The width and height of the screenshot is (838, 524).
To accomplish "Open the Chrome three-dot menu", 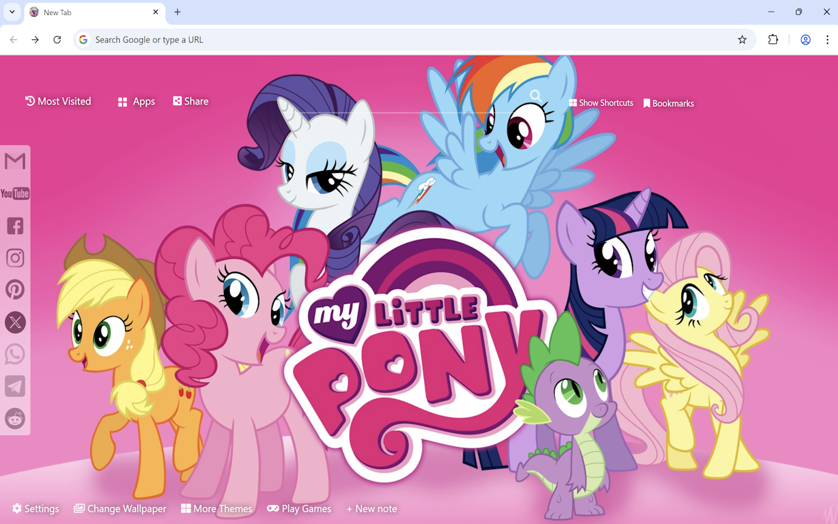I will pyautogui.click(x=827, y=39).
